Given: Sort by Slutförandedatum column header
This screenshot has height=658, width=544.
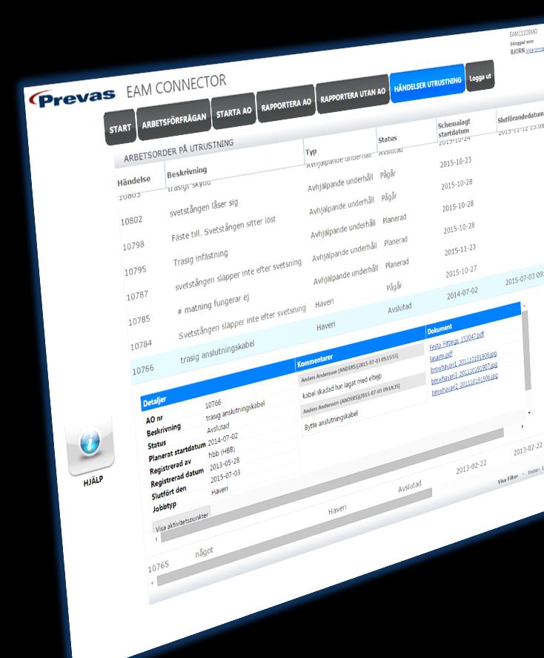Looking at the screenshot, I should coord(520,116).
